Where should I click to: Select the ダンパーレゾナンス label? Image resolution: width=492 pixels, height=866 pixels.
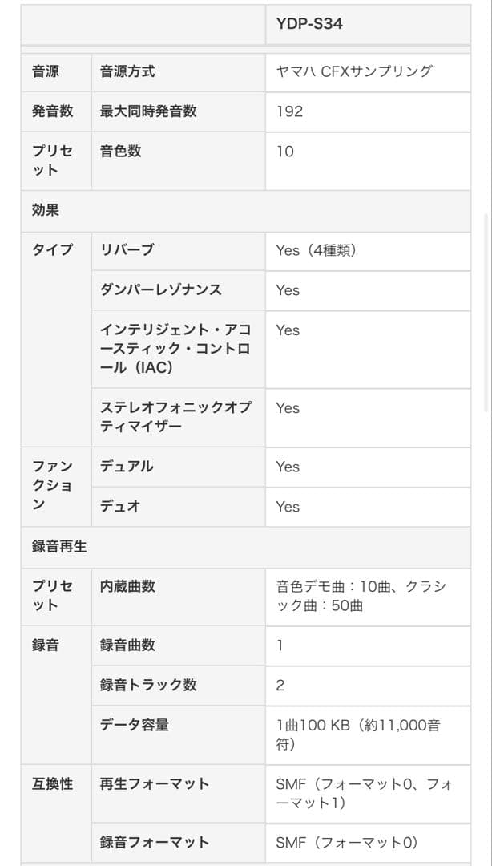pyautogui.click(x=161, y=289)
